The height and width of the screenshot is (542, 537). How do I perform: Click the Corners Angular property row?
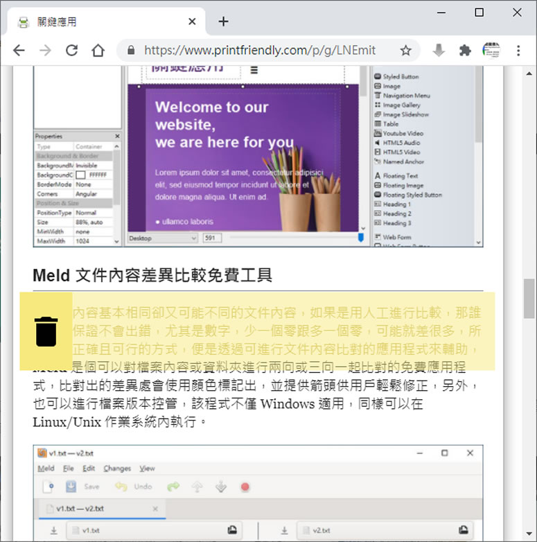pyautogui.click(x=74, y=194)
